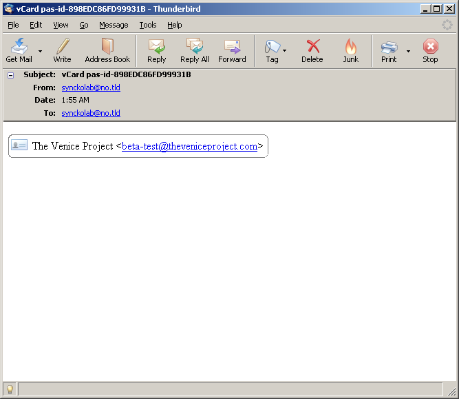Open the Get Mail dropdown arrow
The height and width of the screenshot is (399, 459).
tap(40, 51)
